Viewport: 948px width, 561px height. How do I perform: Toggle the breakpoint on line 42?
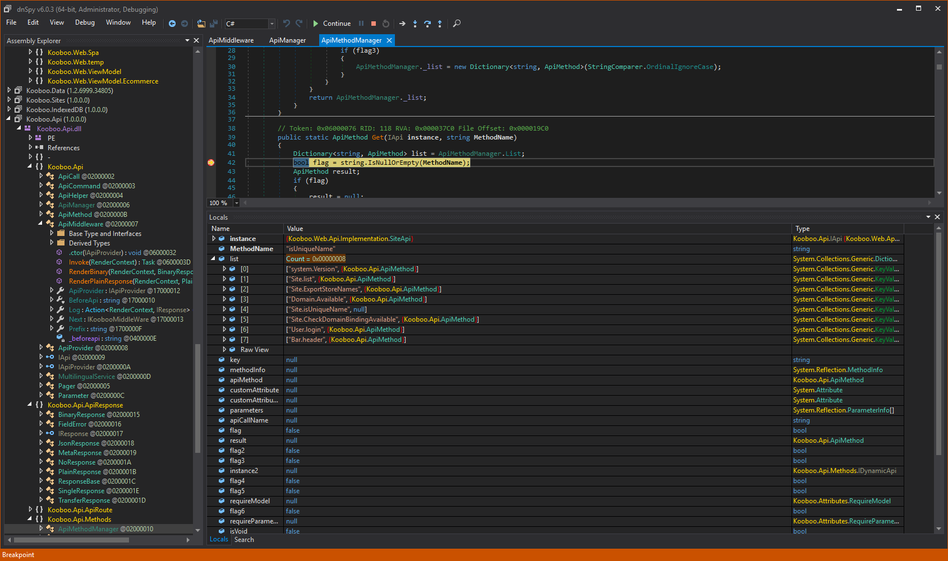tap(211, 163)
